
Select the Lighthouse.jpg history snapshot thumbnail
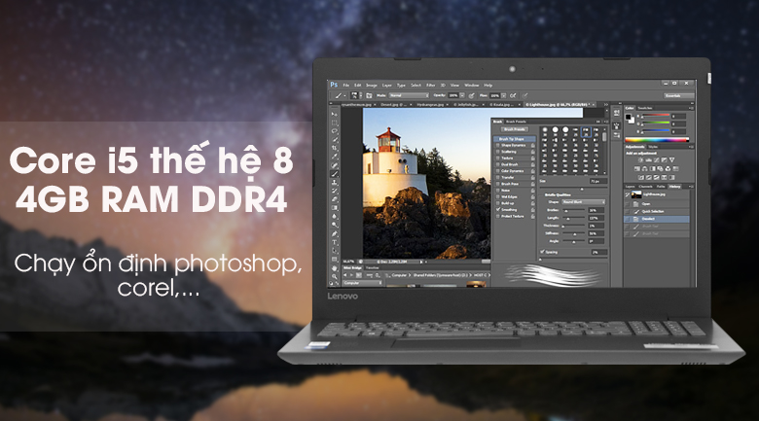(x=636, y=194)
